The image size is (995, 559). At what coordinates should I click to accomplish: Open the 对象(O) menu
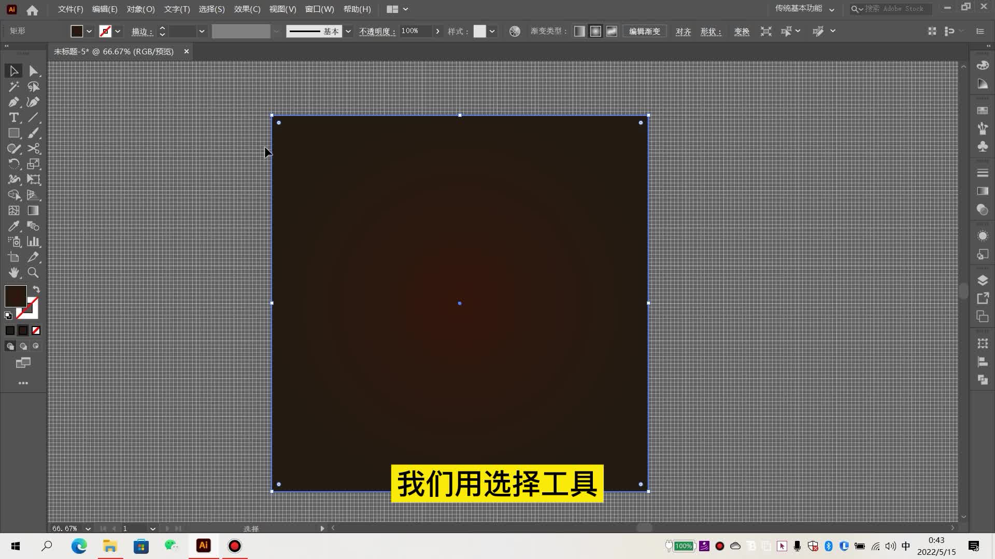(140, 9)
